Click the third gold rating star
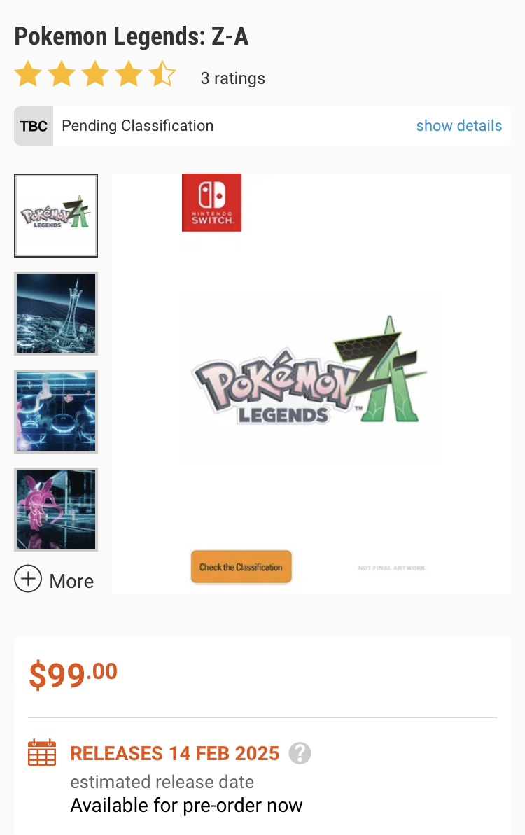Viewport: 525px width, 835px height. point(95,73)
